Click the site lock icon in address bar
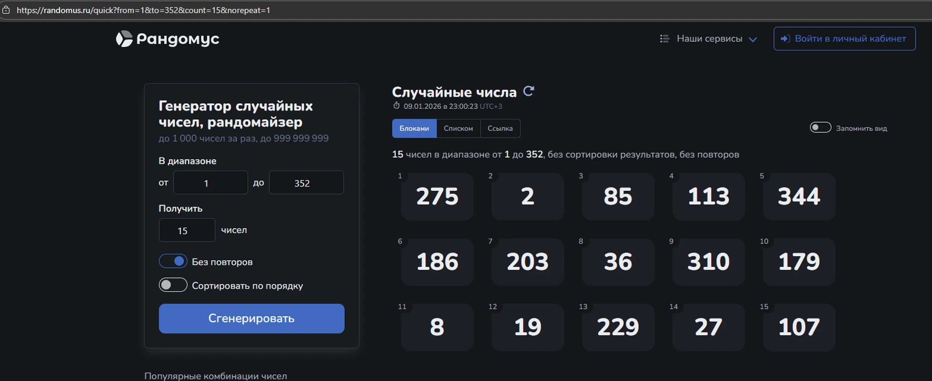The width and height of the screenshot is (932, 381). click(6, 10)
